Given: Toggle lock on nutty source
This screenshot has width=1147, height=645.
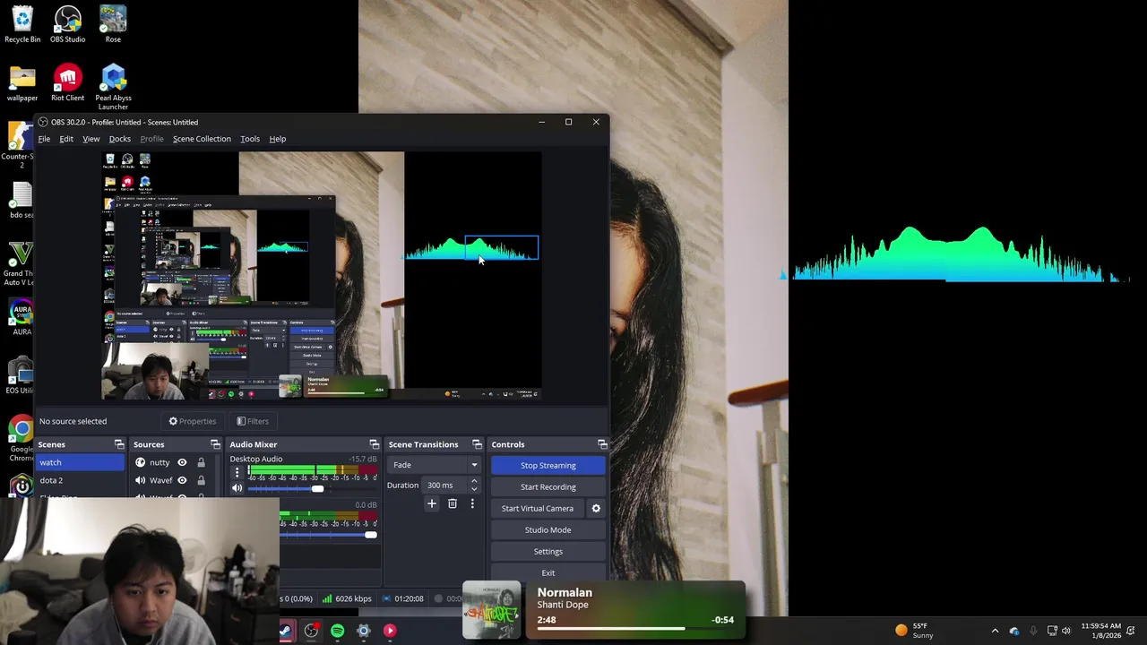Looking at the screenshot, I should [201, 462].
